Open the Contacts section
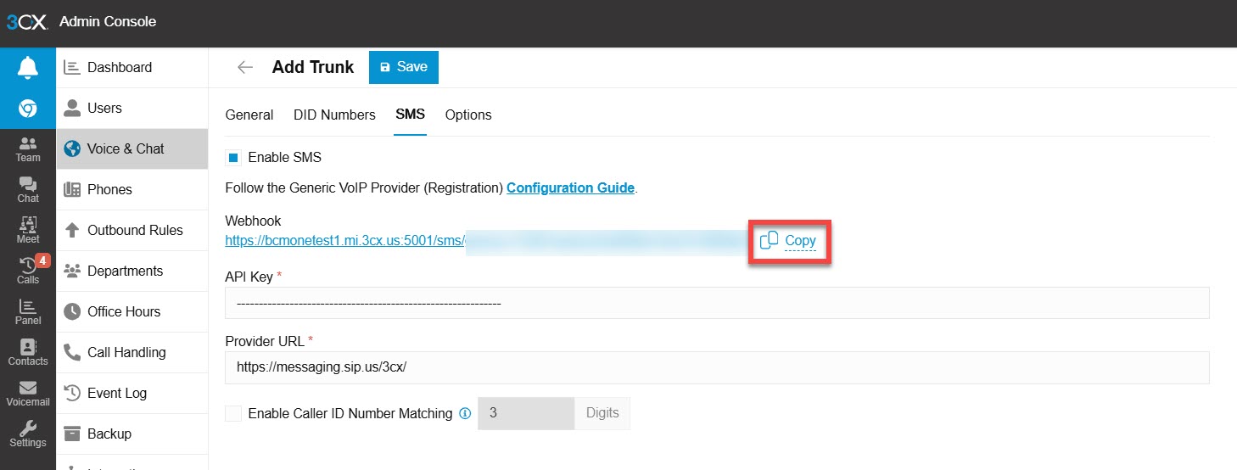 point(28,353)
